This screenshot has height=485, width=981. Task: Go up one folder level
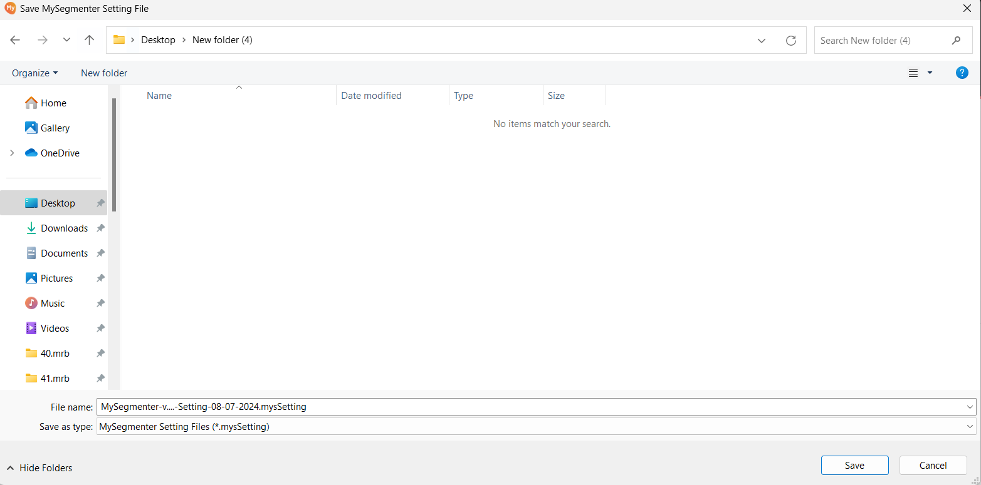(89, 40)
